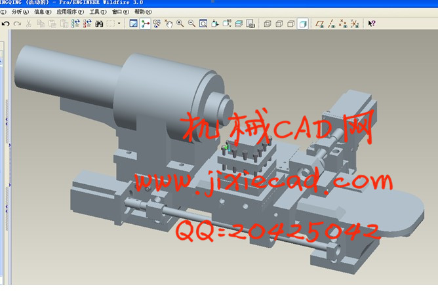
Task: Click the Pan hand view icon
Action: [x=169, y=24]
